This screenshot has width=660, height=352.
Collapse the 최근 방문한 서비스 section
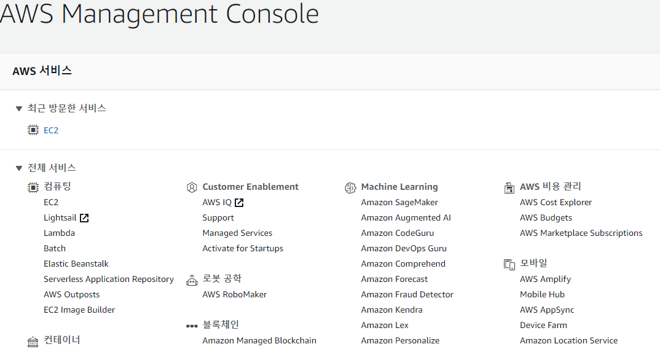[x=18, y=109]
